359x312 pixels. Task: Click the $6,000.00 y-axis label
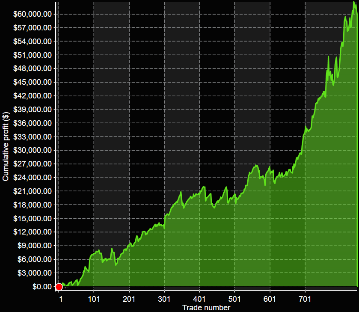pos(33,259)
